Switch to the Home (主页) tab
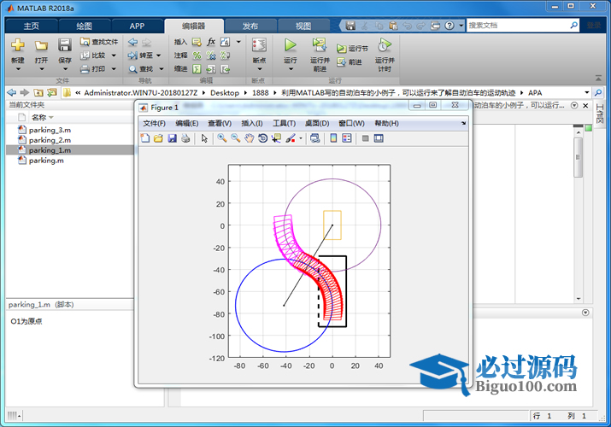 pos(31,26)
